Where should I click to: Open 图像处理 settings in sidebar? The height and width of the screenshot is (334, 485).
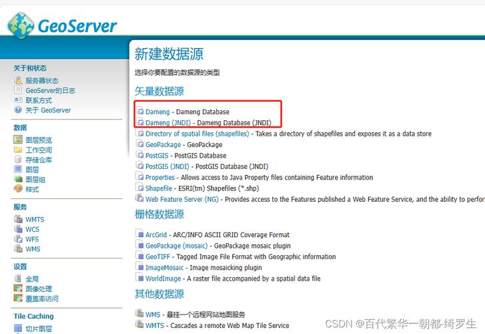pyautogui.click(x=39, y=289)
